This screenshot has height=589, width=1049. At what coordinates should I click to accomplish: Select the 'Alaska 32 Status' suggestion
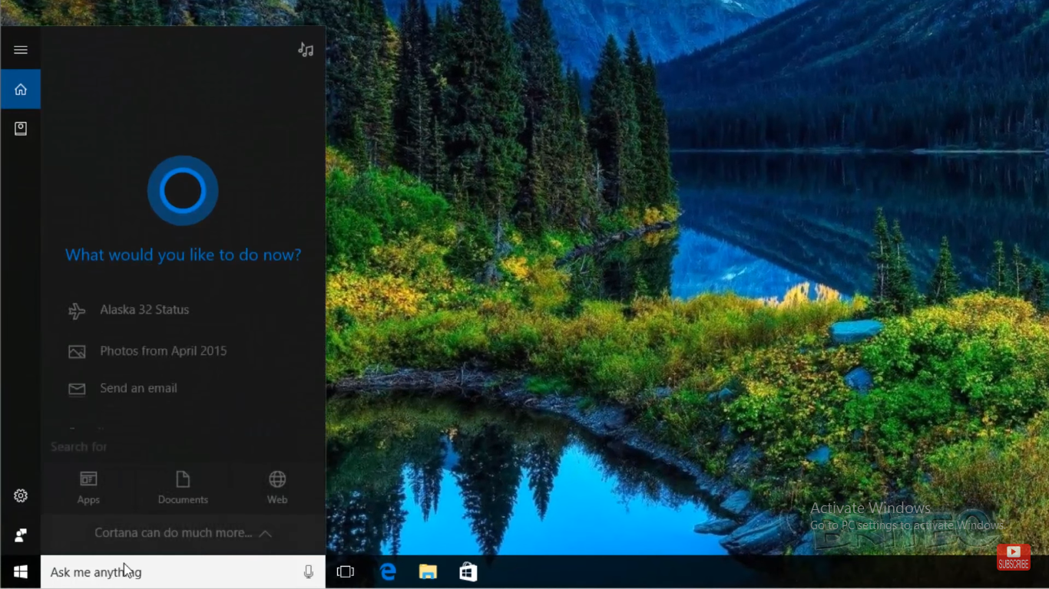click(x=144, y=310)
